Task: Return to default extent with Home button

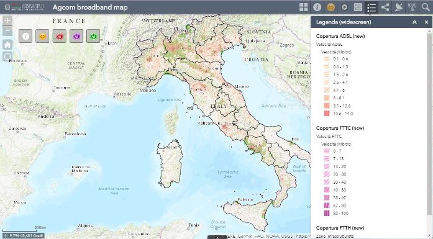Action: click(7, 45)
